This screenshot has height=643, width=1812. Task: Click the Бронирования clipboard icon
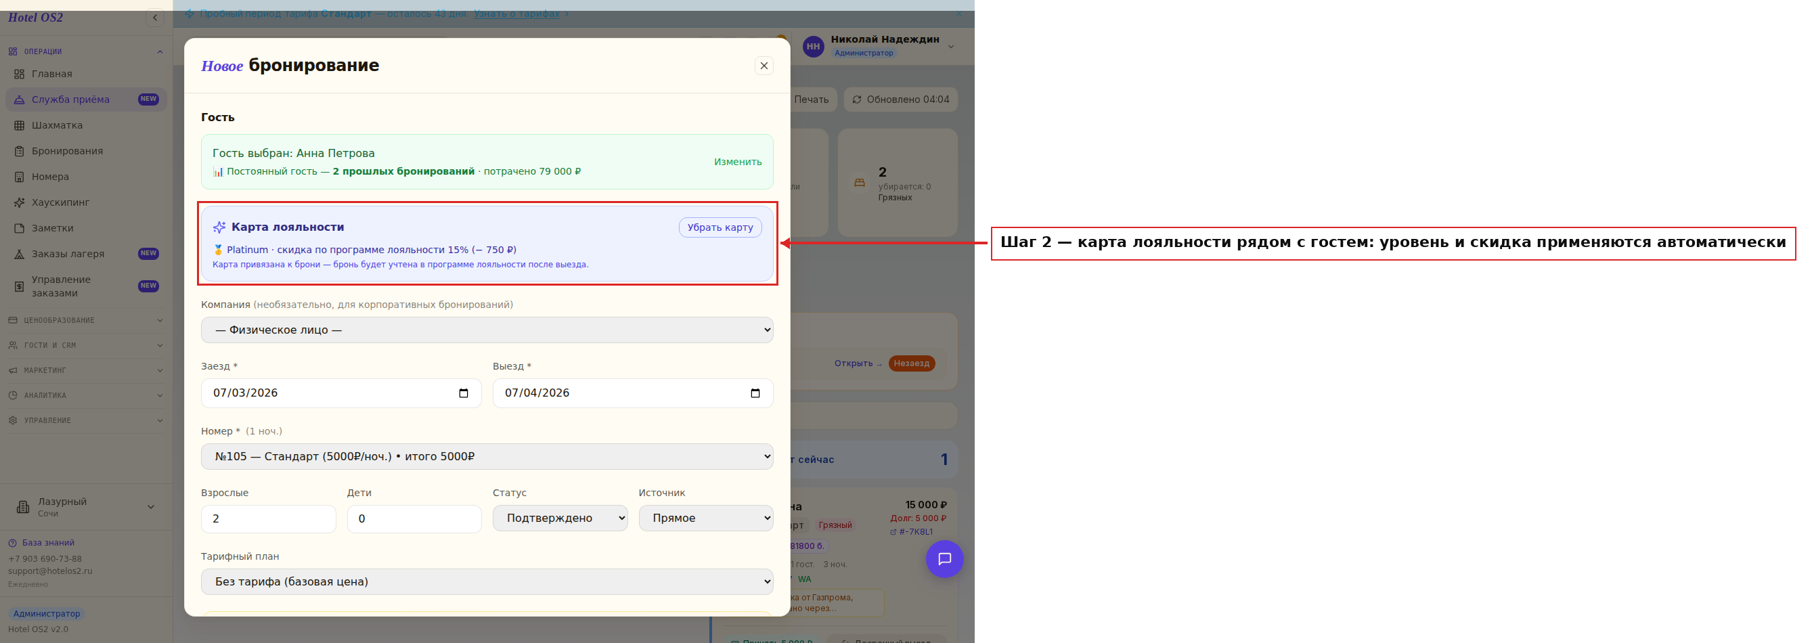pyautogui.click(x=19, y=150)
